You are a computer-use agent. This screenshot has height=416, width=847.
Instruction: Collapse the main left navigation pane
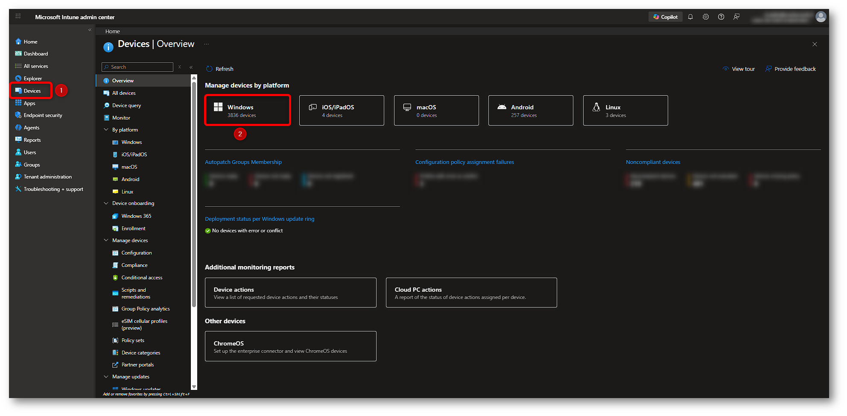(90, 30)
